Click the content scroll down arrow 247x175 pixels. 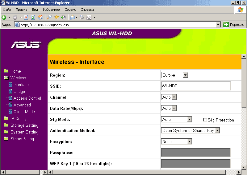tap(244, 167)
